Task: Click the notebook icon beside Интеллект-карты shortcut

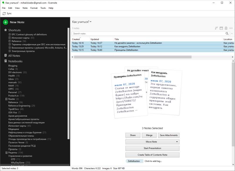Action: tap(10, 38)
